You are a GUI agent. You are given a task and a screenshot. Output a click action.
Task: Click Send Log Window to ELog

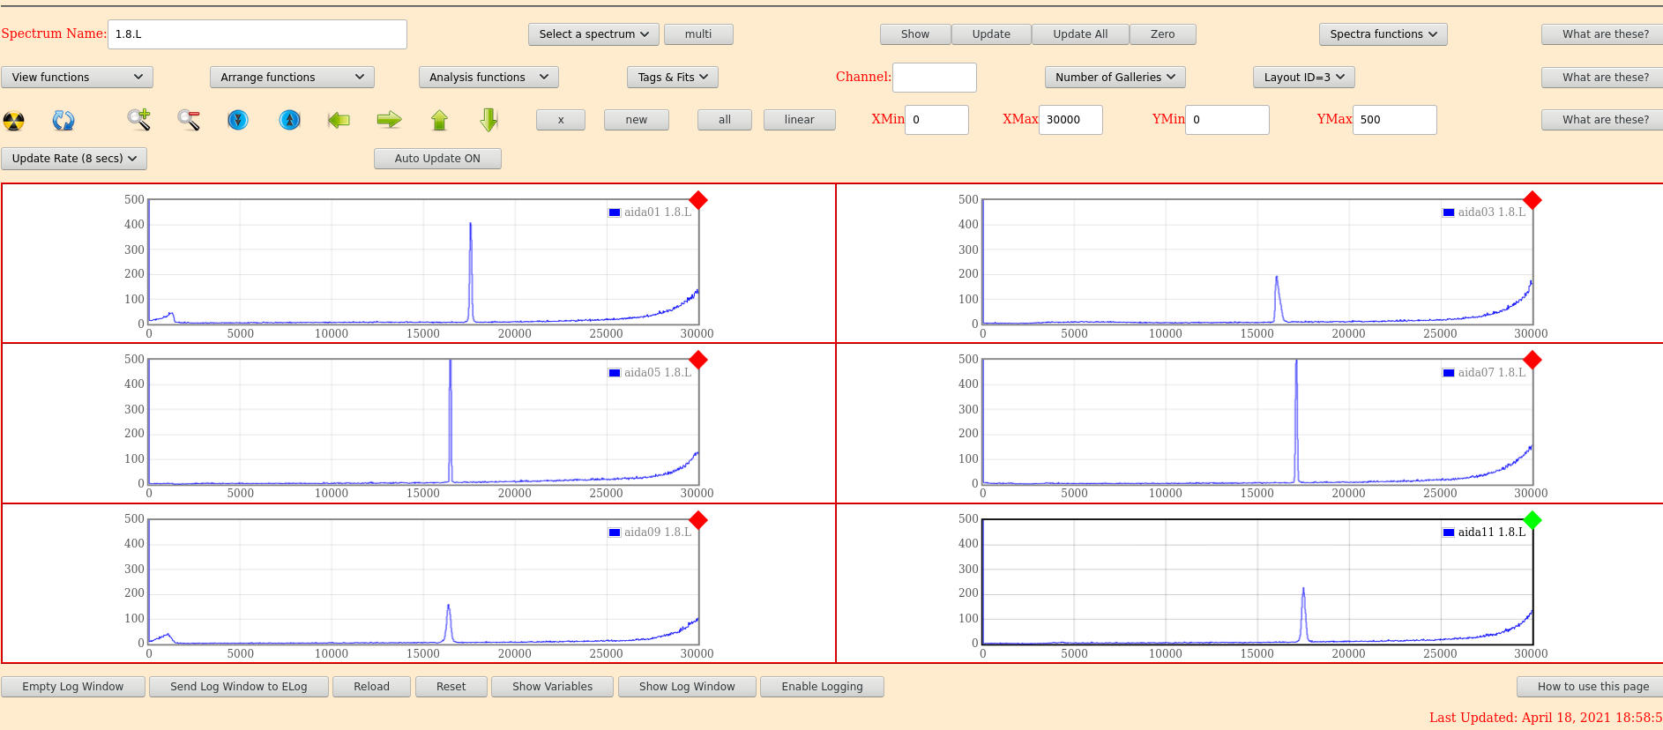[x=239, y=687]
